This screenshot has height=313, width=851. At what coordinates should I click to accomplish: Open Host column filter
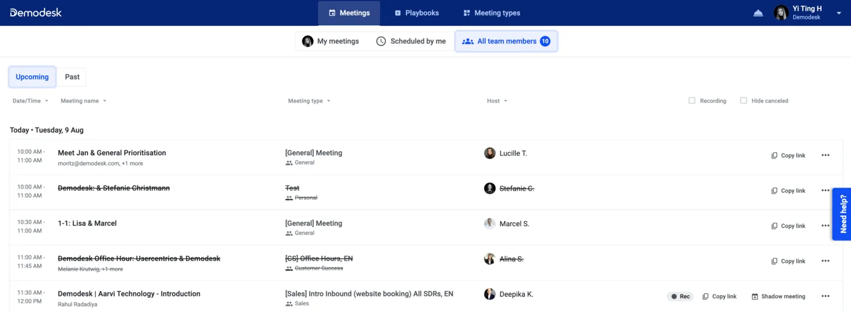point(497,101)
